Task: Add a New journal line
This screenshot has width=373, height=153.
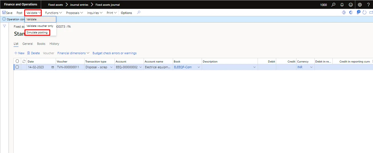Action: click(19, 53)
